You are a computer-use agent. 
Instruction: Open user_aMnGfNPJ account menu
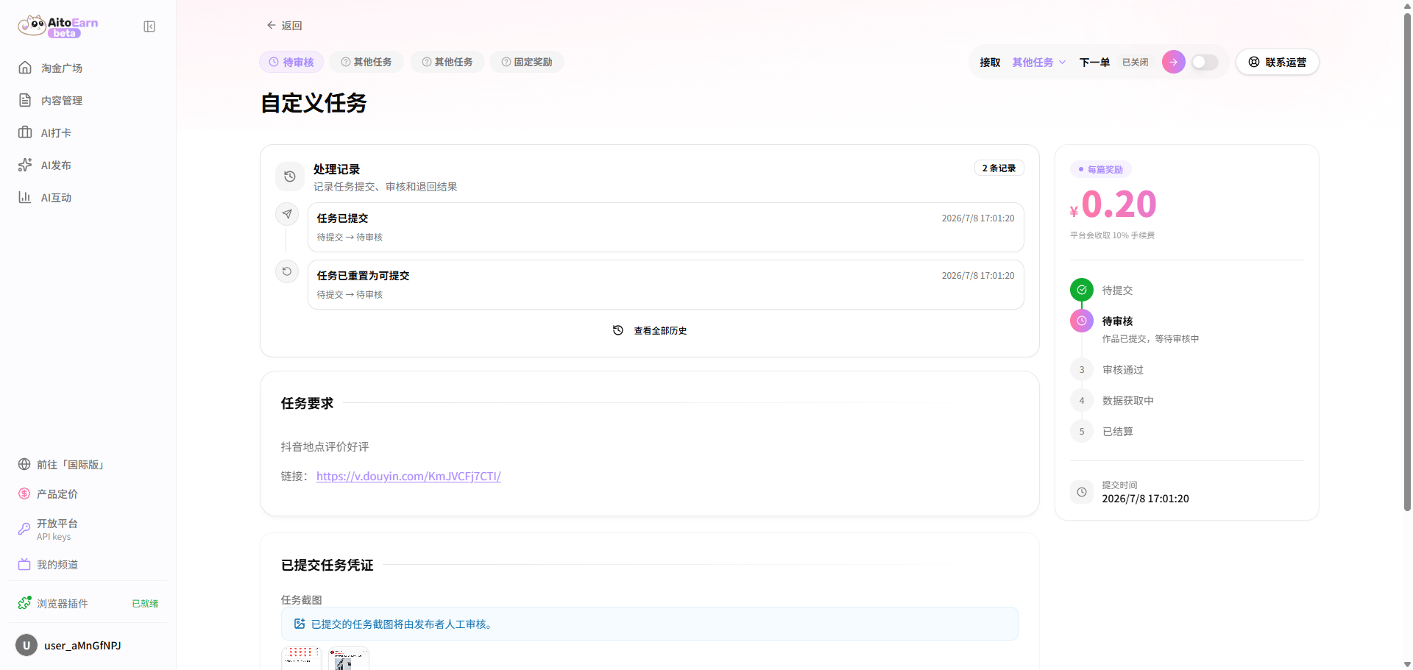pos(82,646)
